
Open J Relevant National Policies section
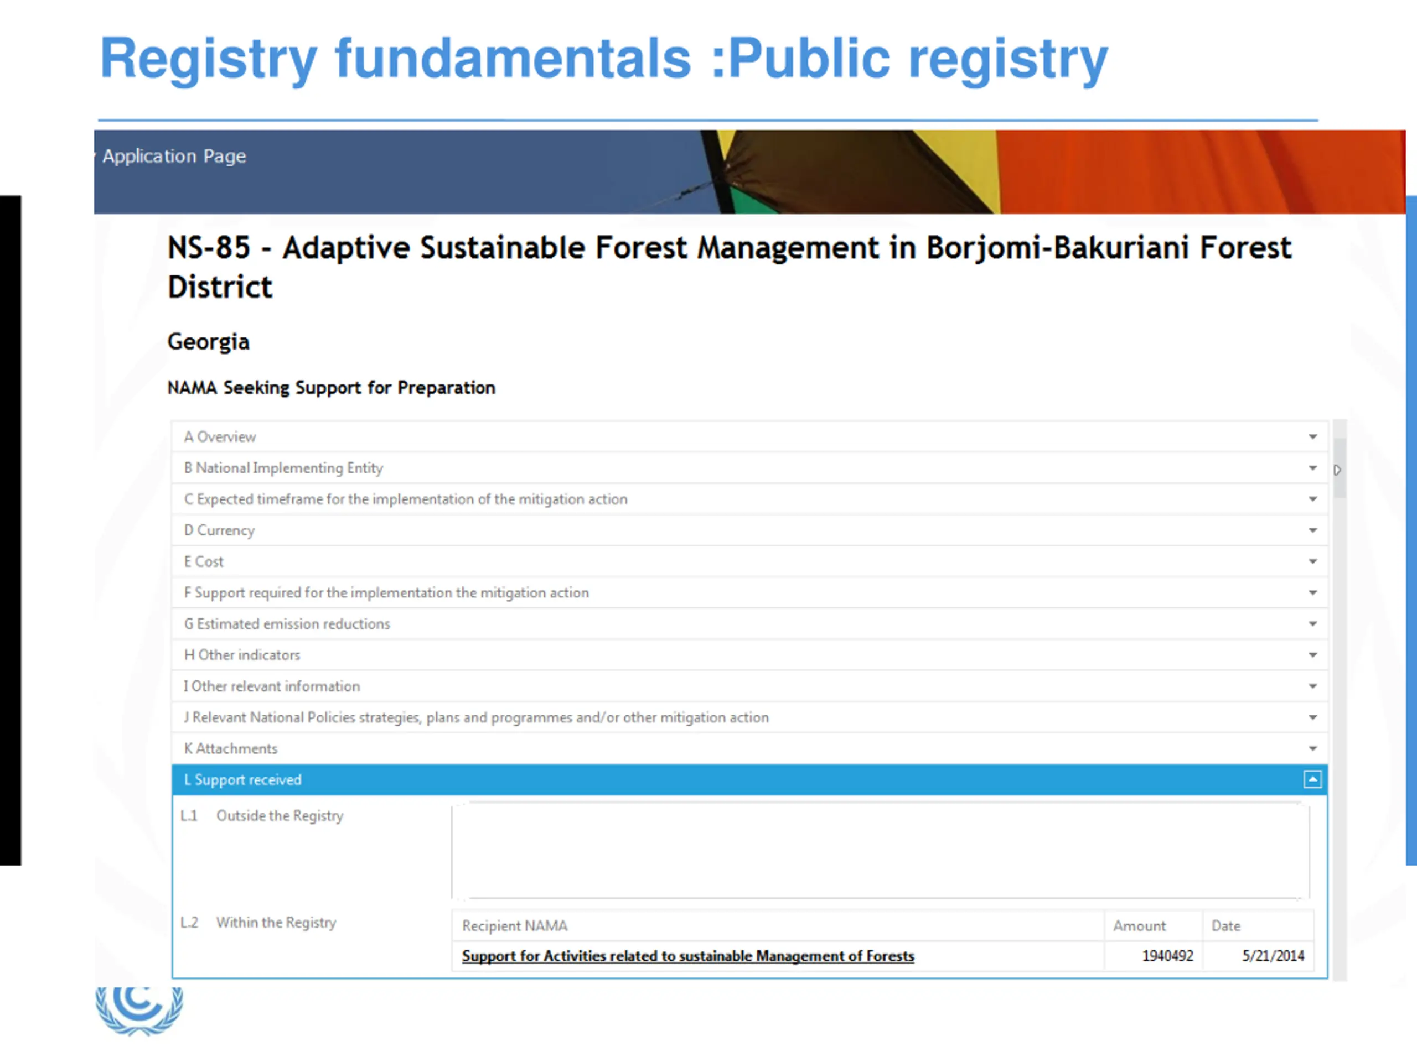tap(749, 717)
